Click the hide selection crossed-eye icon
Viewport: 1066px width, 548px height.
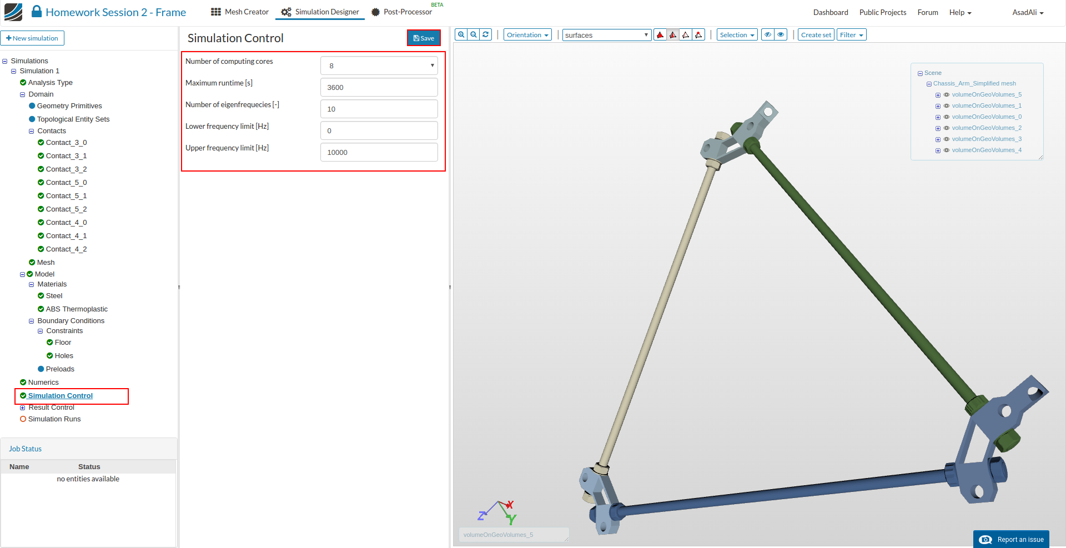coord(768,34)
